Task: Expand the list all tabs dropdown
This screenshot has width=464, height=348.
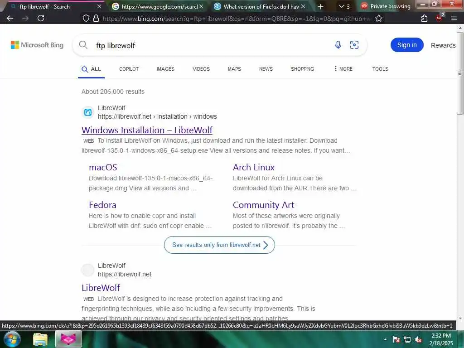Action: pos(344,6)
